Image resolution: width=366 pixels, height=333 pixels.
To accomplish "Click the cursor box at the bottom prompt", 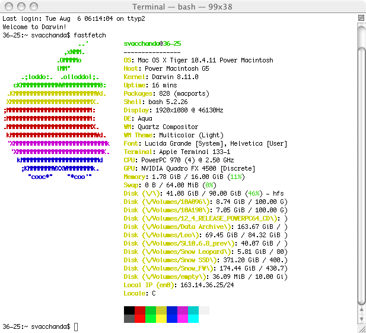I will 76,327.
